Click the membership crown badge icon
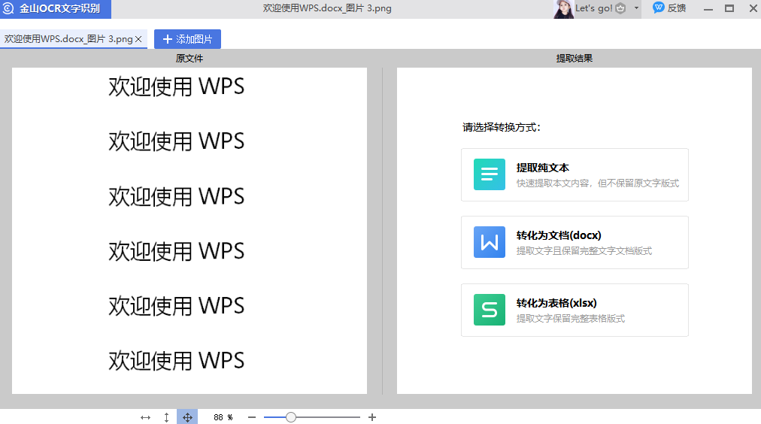 [x=620, y=8]
